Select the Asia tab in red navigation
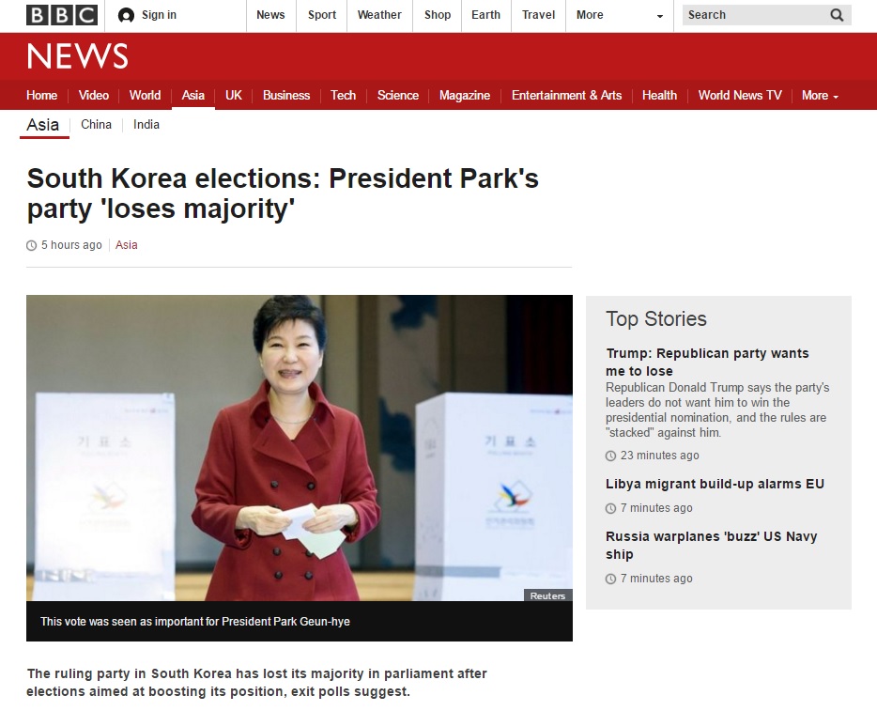877x711 pixels. click(193, 96)
